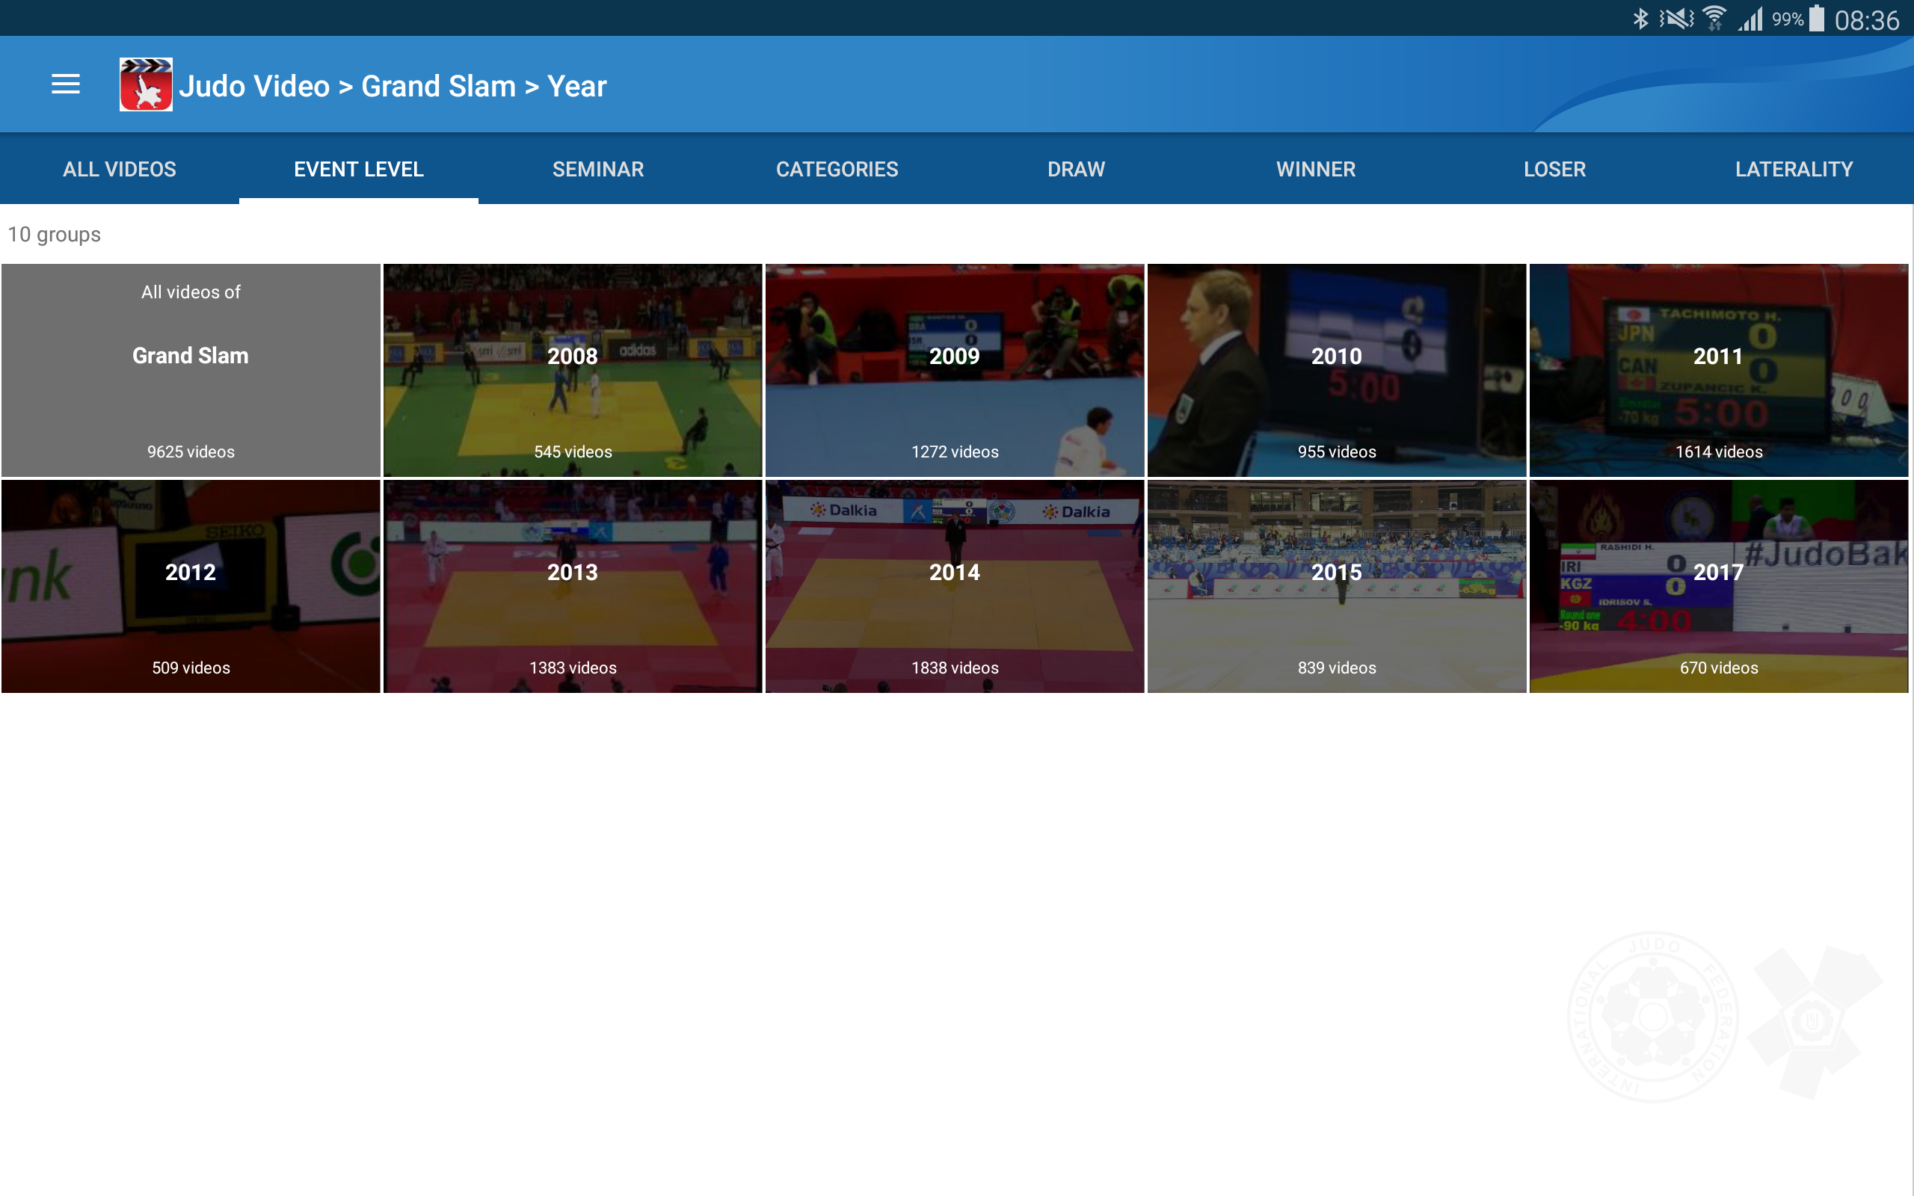Screen dimensions: 1914x1196
Task: Tap the Judo Video app logo
Action: (x=146, y=84)
